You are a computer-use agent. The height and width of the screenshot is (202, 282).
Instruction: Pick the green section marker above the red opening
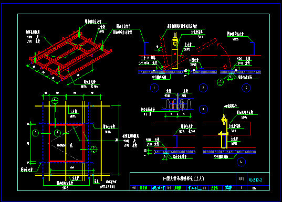(55, 100)
